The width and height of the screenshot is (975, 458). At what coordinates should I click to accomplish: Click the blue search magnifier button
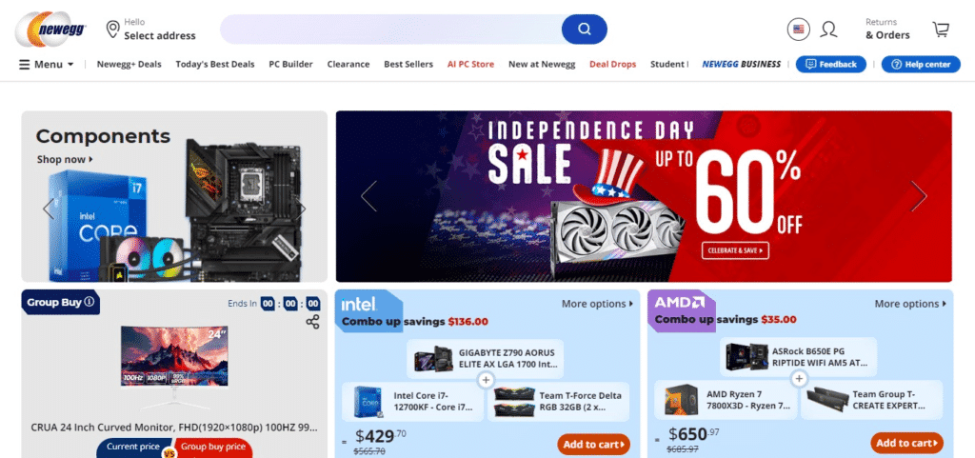(x=584, y=30)
